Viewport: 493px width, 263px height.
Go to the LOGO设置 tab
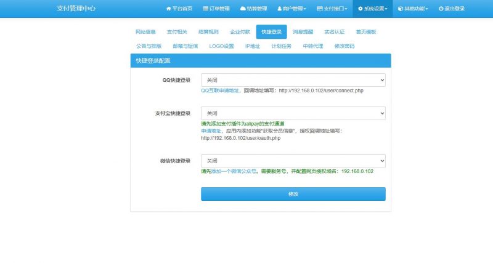(x=221, y=46)
